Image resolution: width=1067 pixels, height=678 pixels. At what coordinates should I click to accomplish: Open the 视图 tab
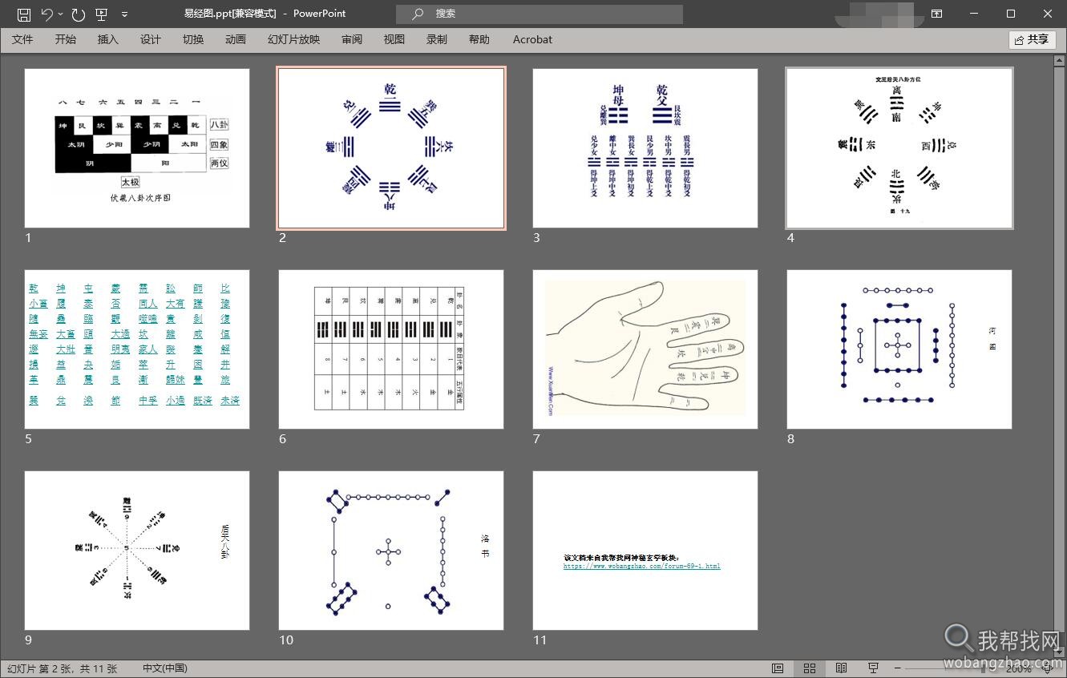point(394,39)
